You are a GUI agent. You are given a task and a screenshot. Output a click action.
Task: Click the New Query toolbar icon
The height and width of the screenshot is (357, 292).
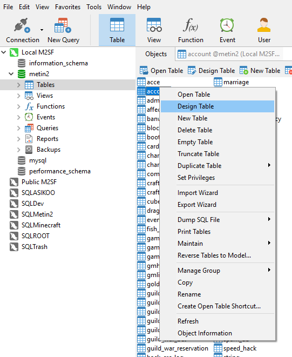tap(63, 25)
